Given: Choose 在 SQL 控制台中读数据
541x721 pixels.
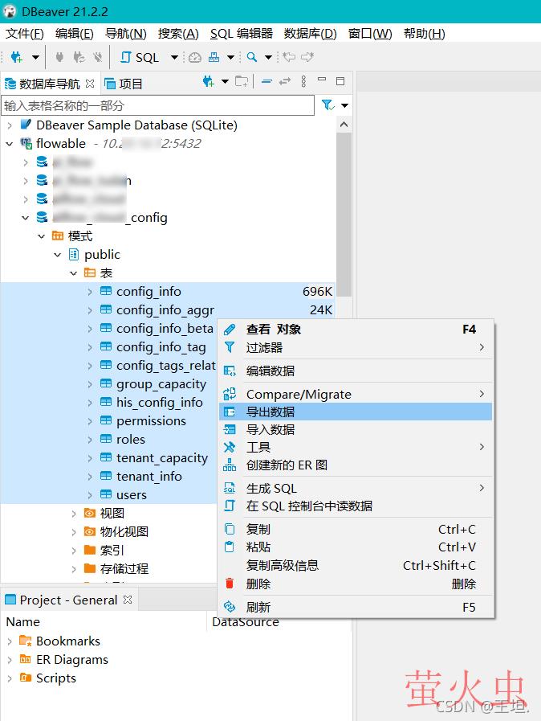Looking at the screenshot, I should [x=356, y=506].
